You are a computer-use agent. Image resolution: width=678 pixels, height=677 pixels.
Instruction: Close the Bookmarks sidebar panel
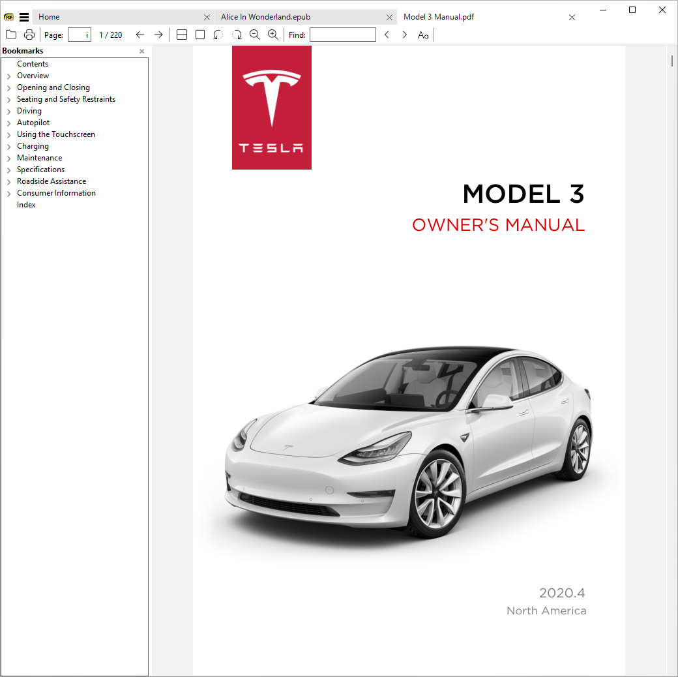(x=142, y=51)
